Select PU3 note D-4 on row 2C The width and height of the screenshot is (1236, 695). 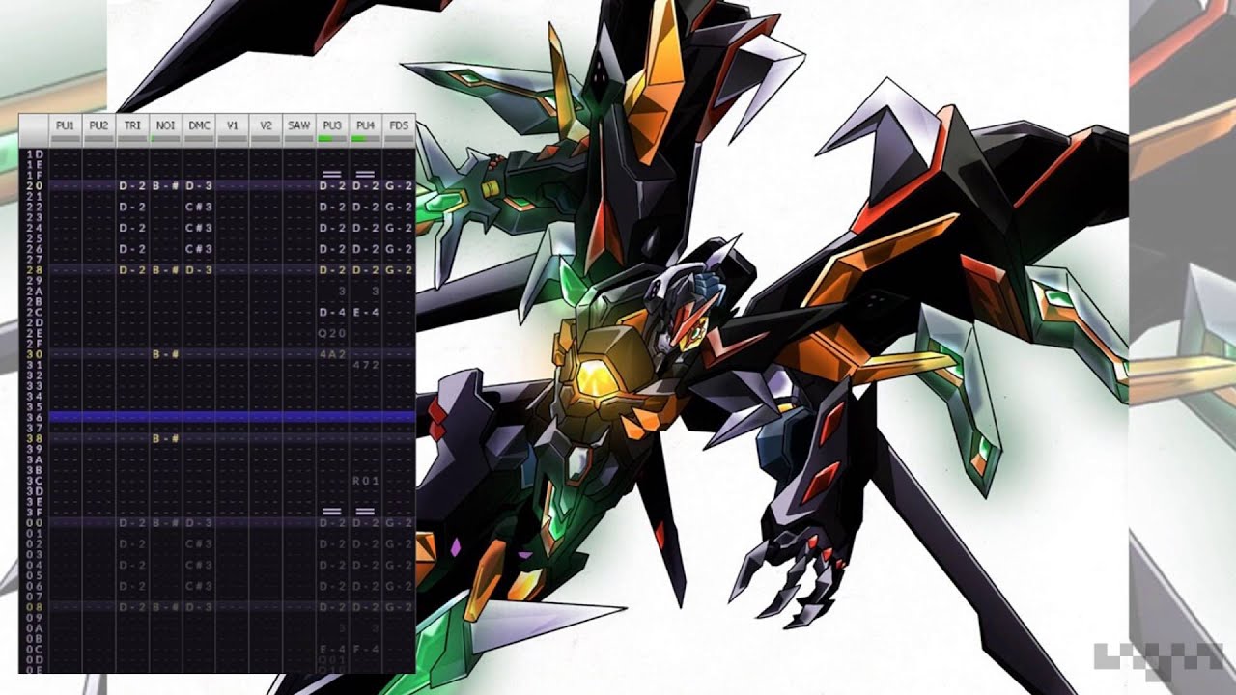click(x=332, y=313)
